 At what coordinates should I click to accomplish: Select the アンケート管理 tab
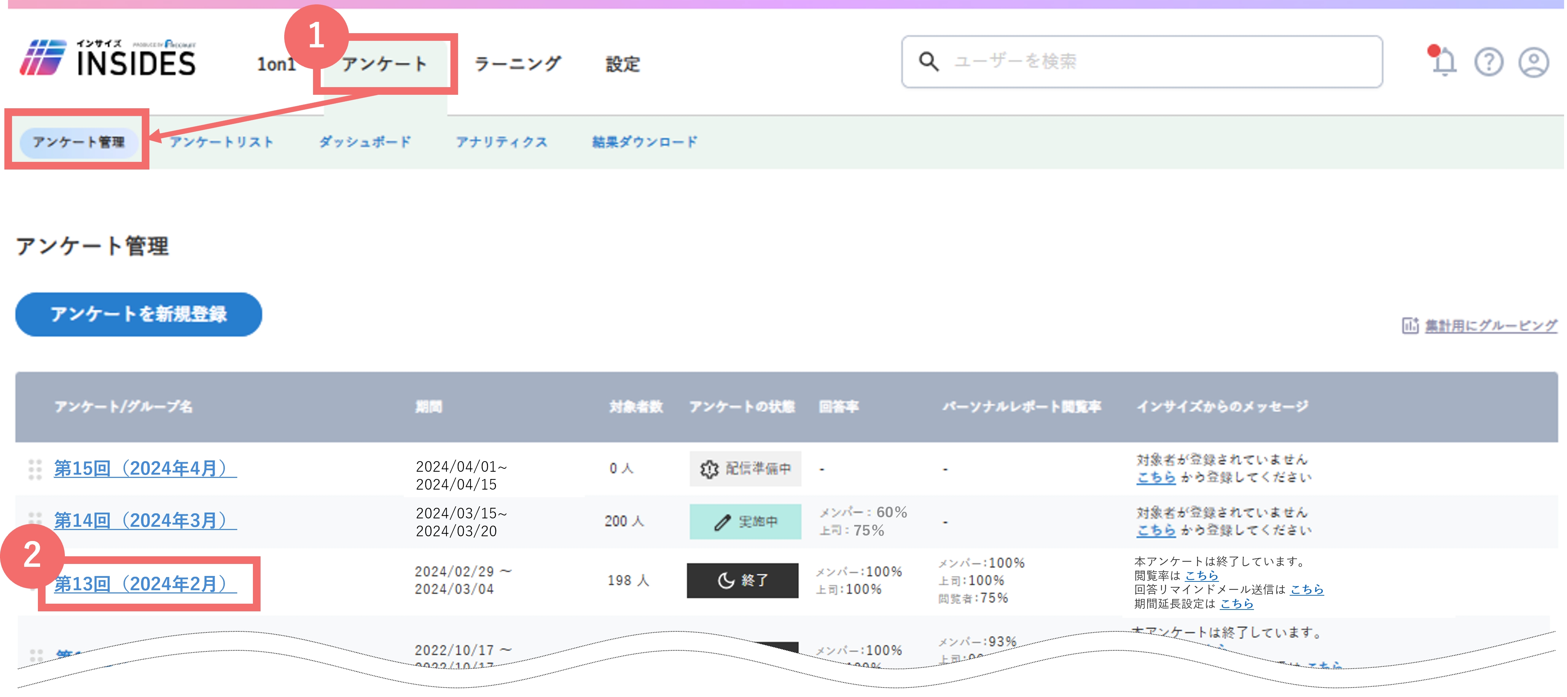coord(78,142)
